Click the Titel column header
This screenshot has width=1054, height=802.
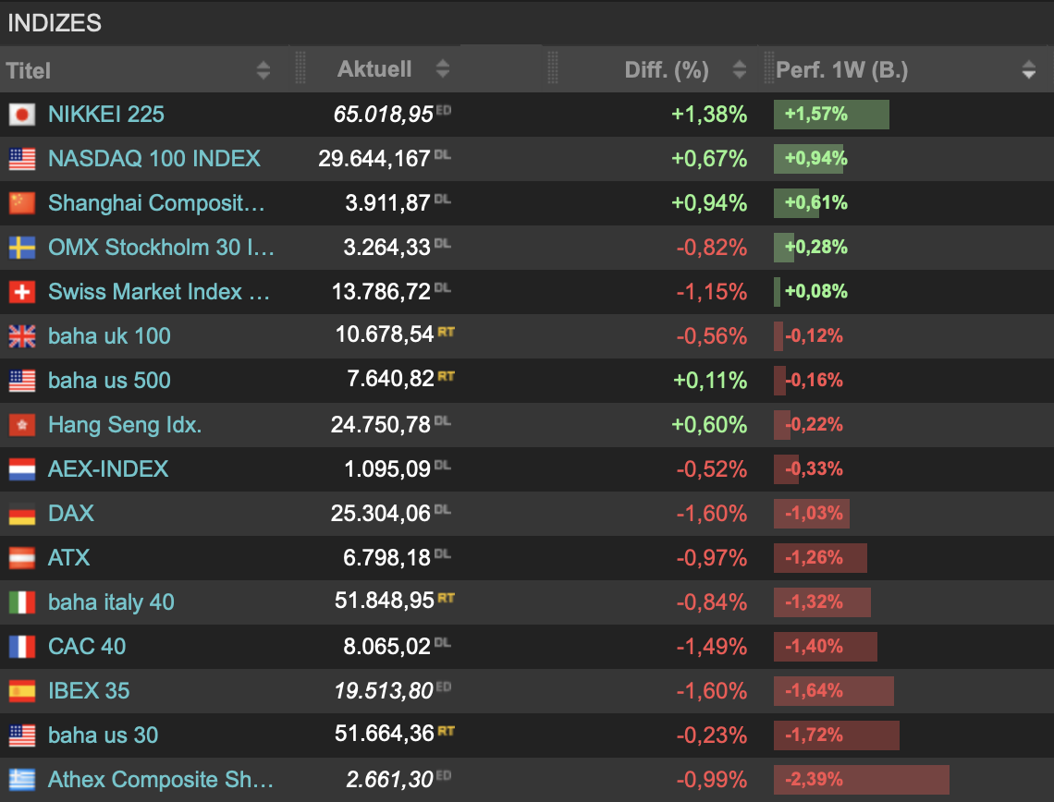29,70
